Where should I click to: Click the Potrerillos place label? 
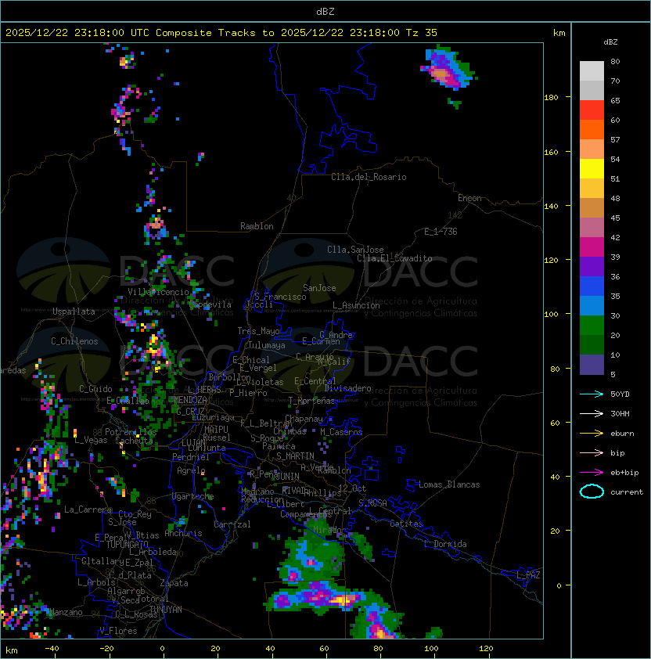point(131,432)
